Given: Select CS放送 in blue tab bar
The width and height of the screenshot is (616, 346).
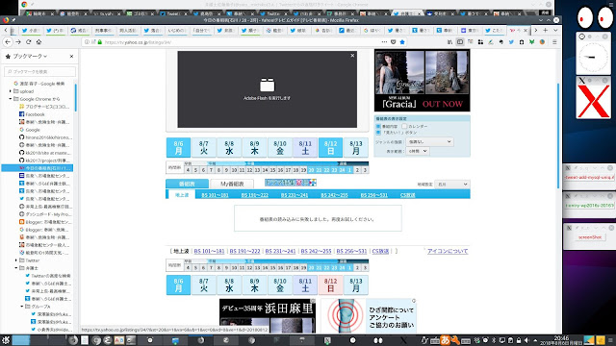Looking at the screenshot, I should 407,195.
